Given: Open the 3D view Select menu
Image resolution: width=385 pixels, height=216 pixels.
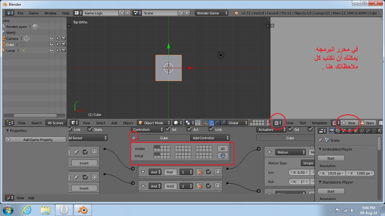Looking at the screenshot, I should click(x=100, y=123).
